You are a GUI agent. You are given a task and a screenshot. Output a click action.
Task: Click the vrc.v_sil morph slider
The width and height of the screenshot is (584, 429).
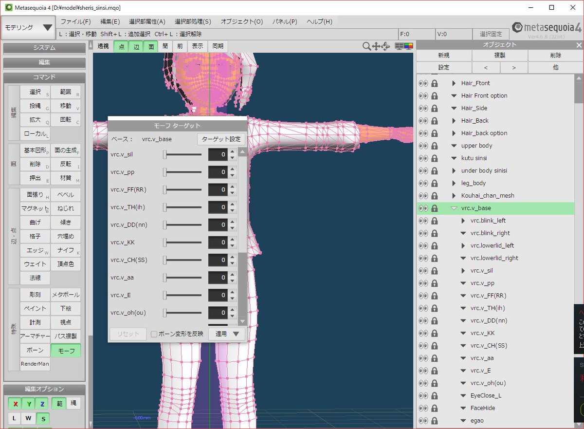pyautogui.click(x=182, y=154)
